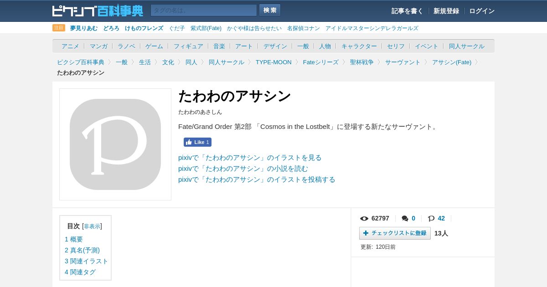Select the キャラクター category menu item
Viewport: 547px width, 287px height.
click(x=359, y=46)
